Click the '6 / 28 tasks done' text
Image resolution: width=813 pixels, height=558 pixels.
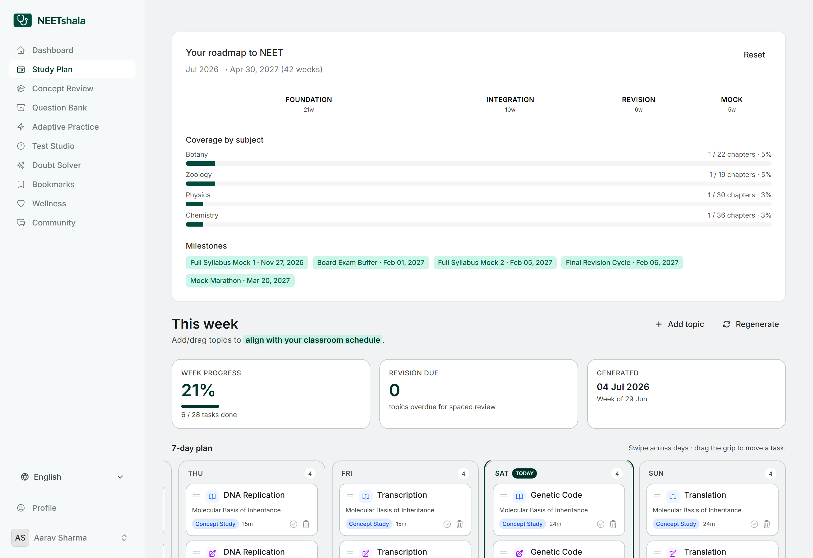pos(209,415)
